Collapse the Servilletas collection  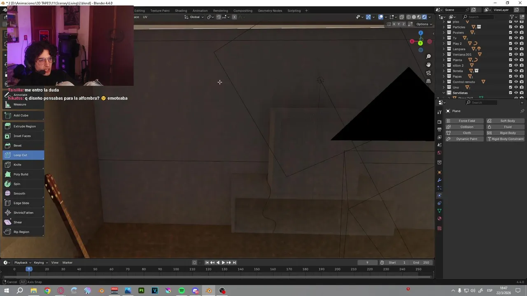click(x=444, y=93)
